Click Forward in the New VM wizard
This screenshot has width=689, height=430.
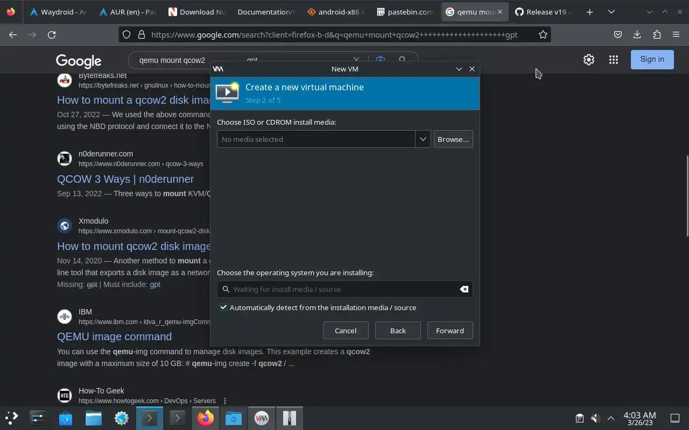tap(450, 331)
